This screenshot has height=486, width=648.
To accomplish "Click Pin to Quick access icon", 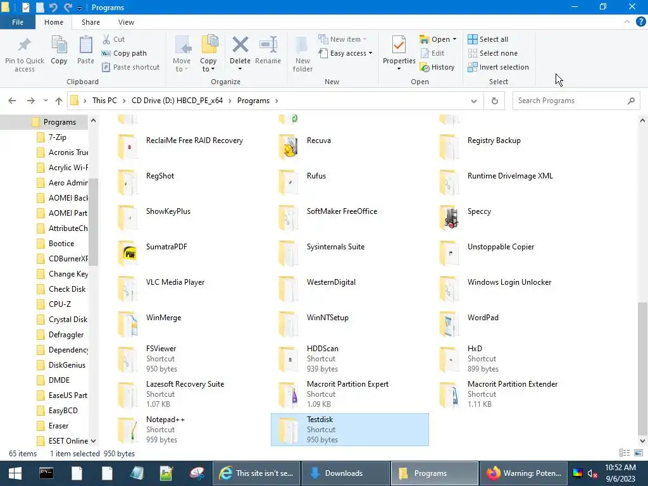I will click(25, 45).
